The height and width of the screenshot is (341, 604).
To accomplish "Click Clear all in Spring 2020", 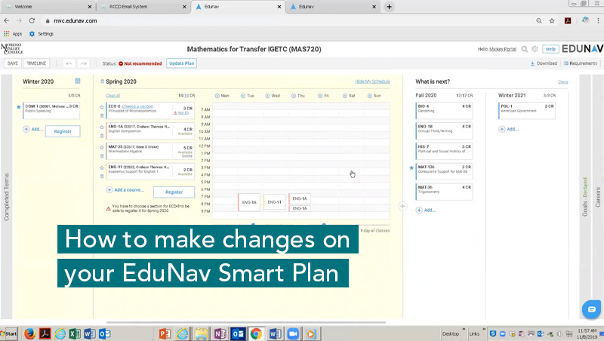I will 112,96.
